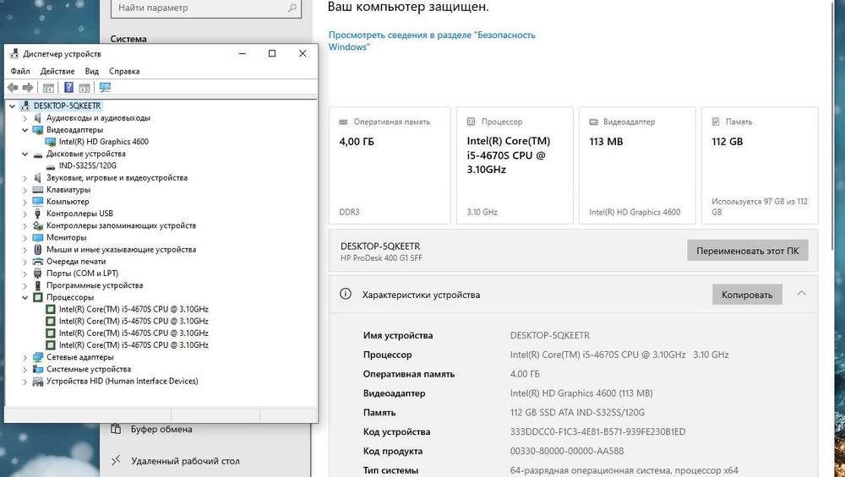Image resolution: width=845 pixels, height=477 pixels.
Task: Open the Файл menu
Action: 20,71
